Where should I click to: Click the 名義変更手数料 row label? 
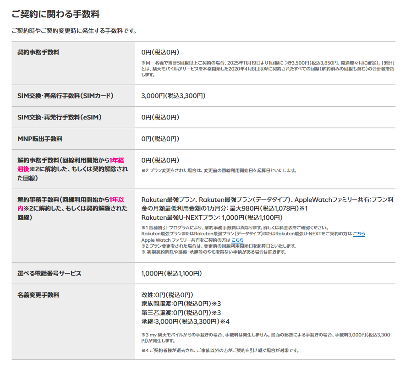[38, 295]
